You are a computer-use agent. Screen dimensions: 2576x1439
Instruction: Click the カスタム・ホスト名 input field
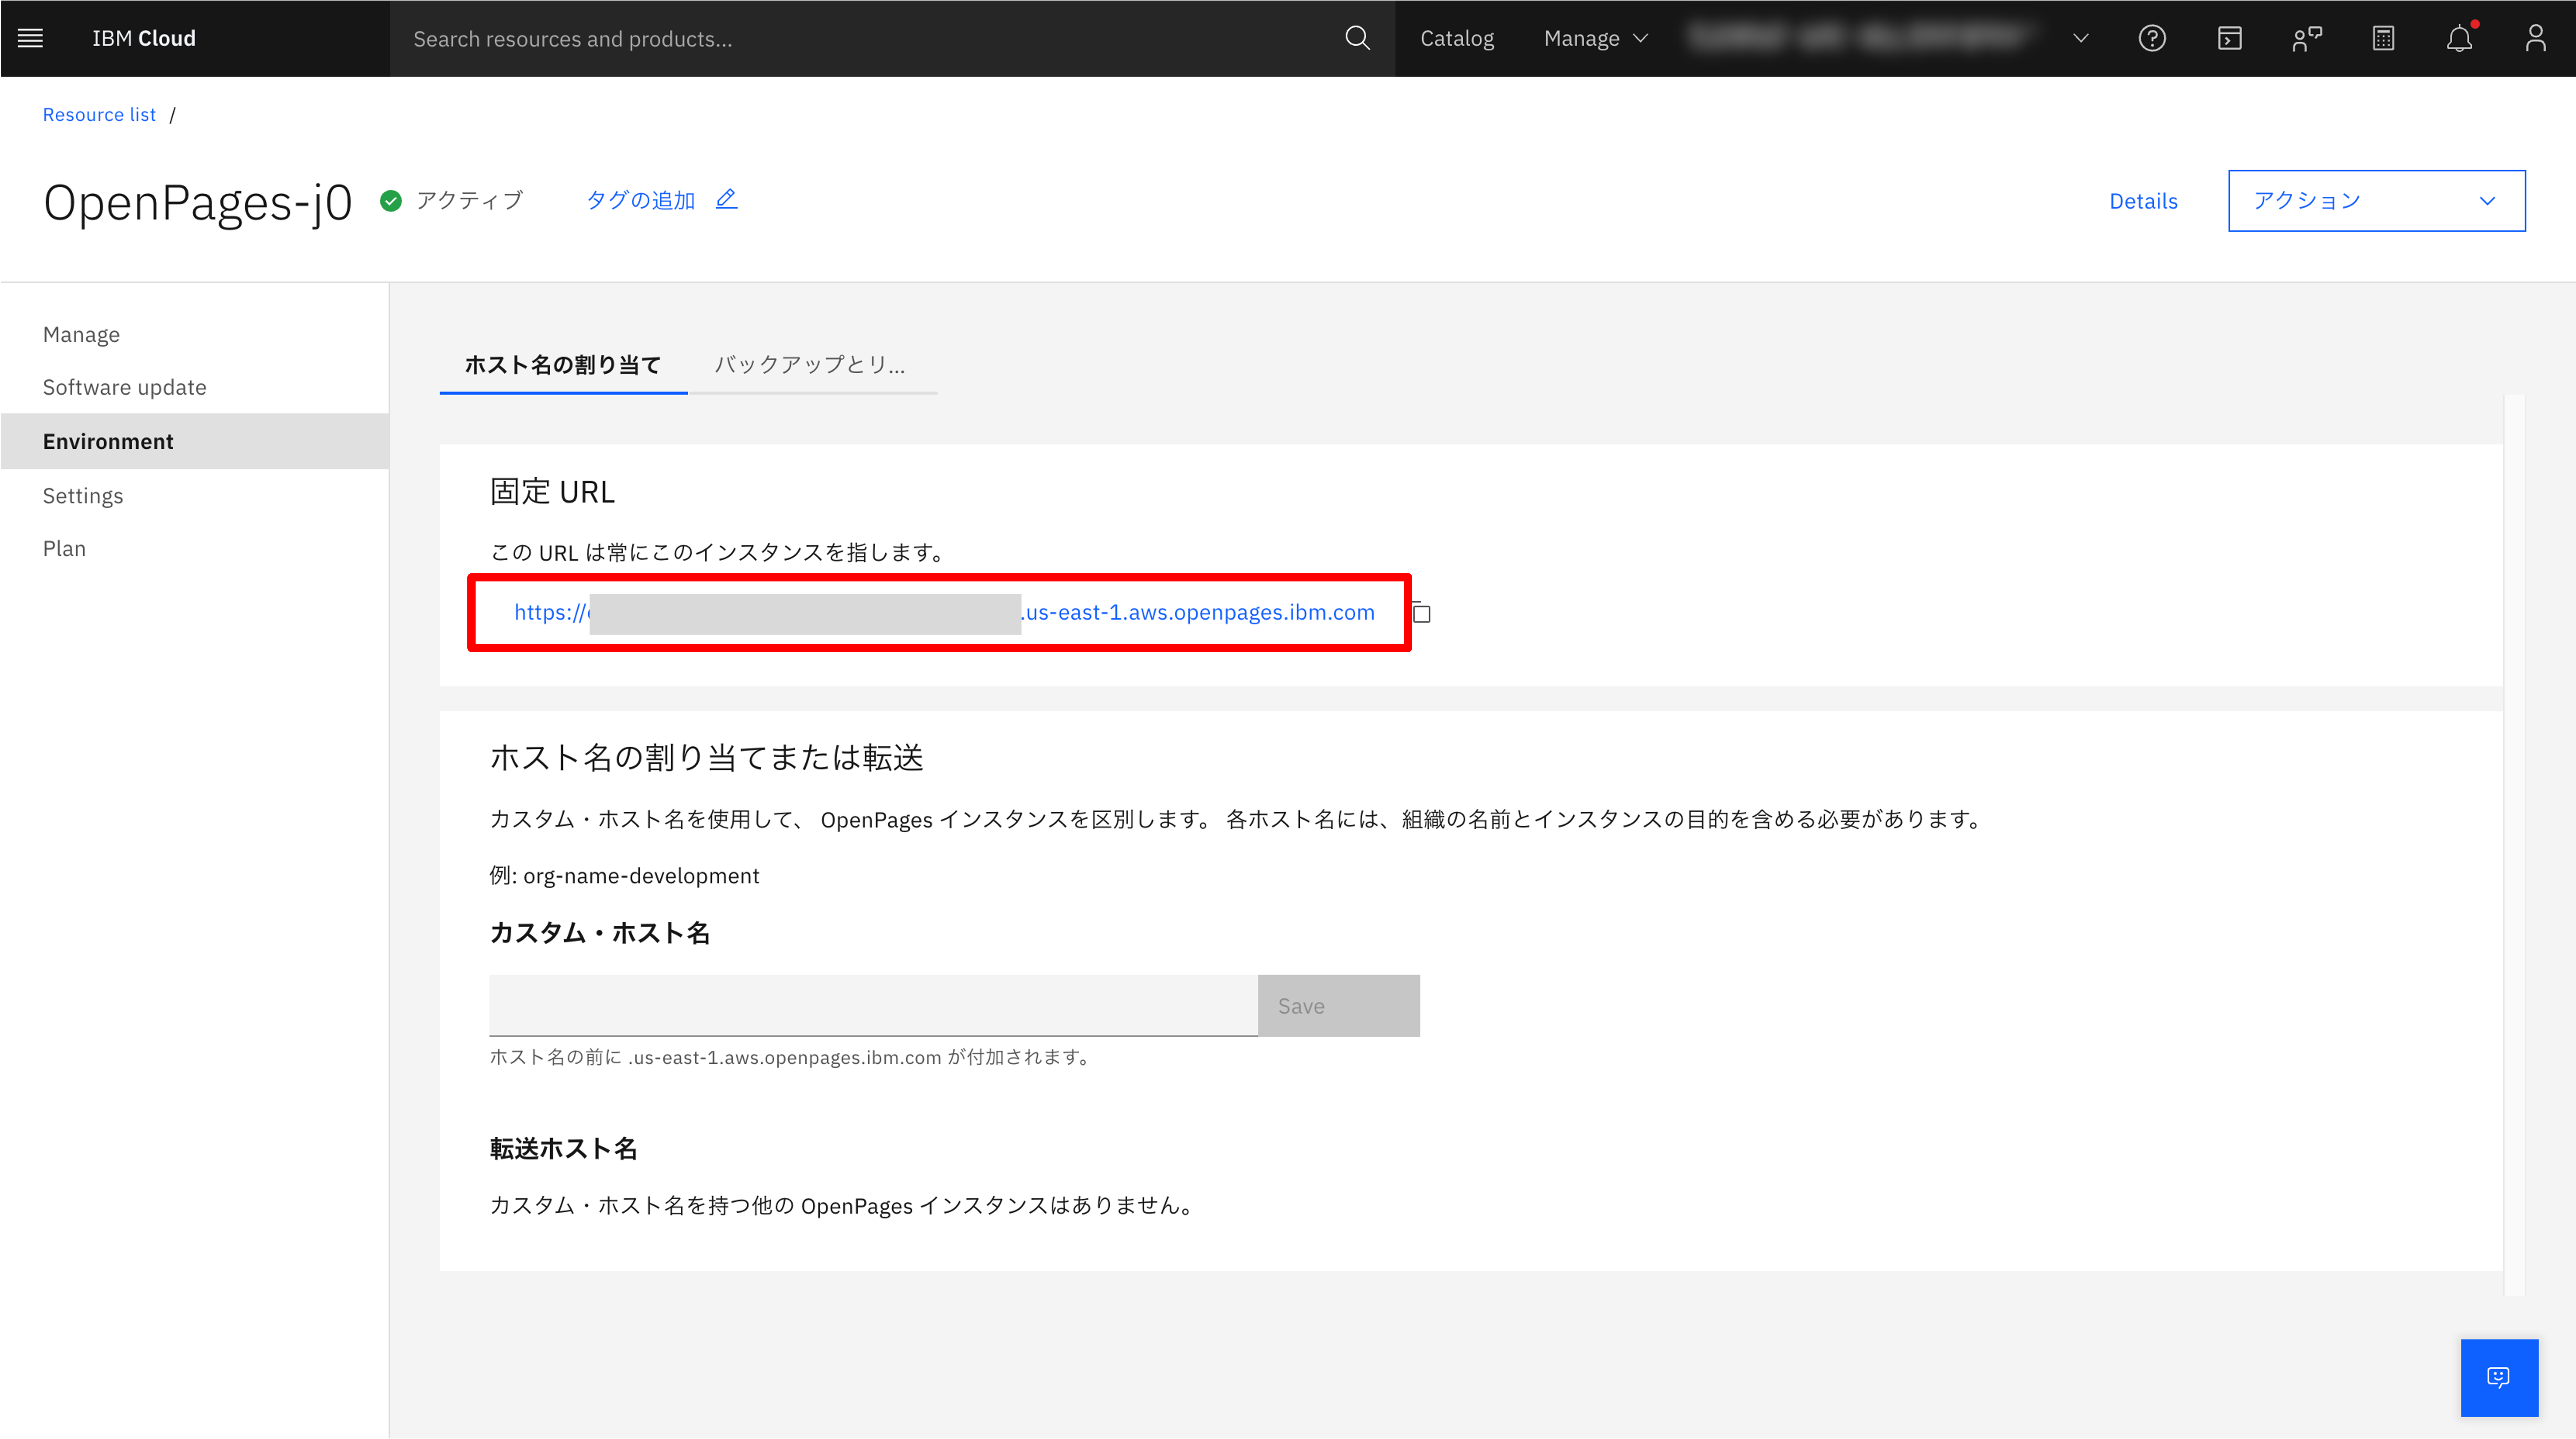[873, 1005]
